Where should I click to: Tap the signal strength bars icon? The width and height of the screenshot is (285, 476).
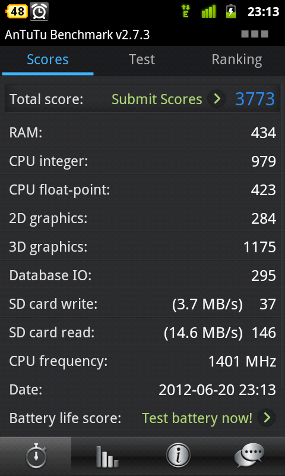click(x=208, y=12)
